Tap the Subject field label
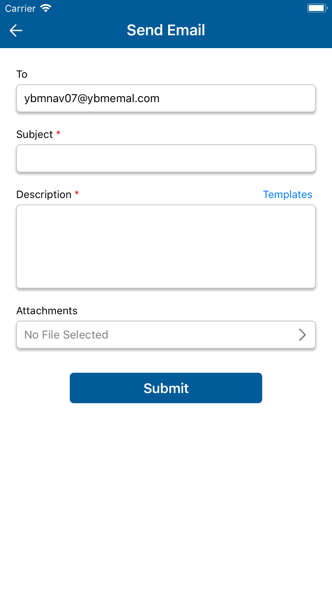This screenshot has height=590, width=332. pos(35,134)
